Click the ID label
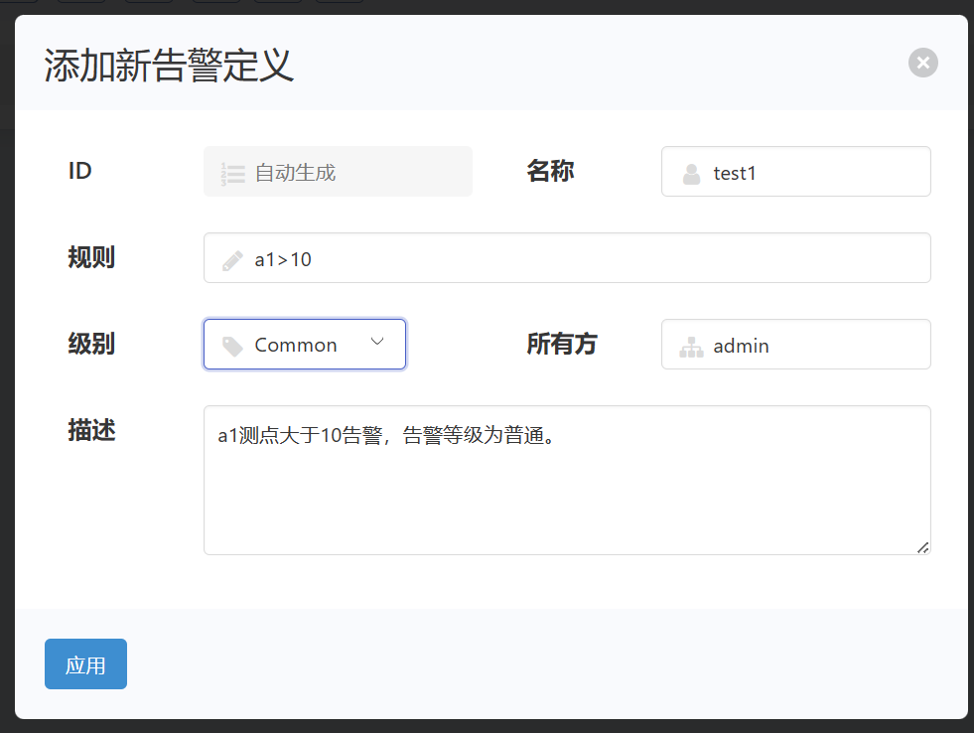974x733 pixels. point(80,171)
